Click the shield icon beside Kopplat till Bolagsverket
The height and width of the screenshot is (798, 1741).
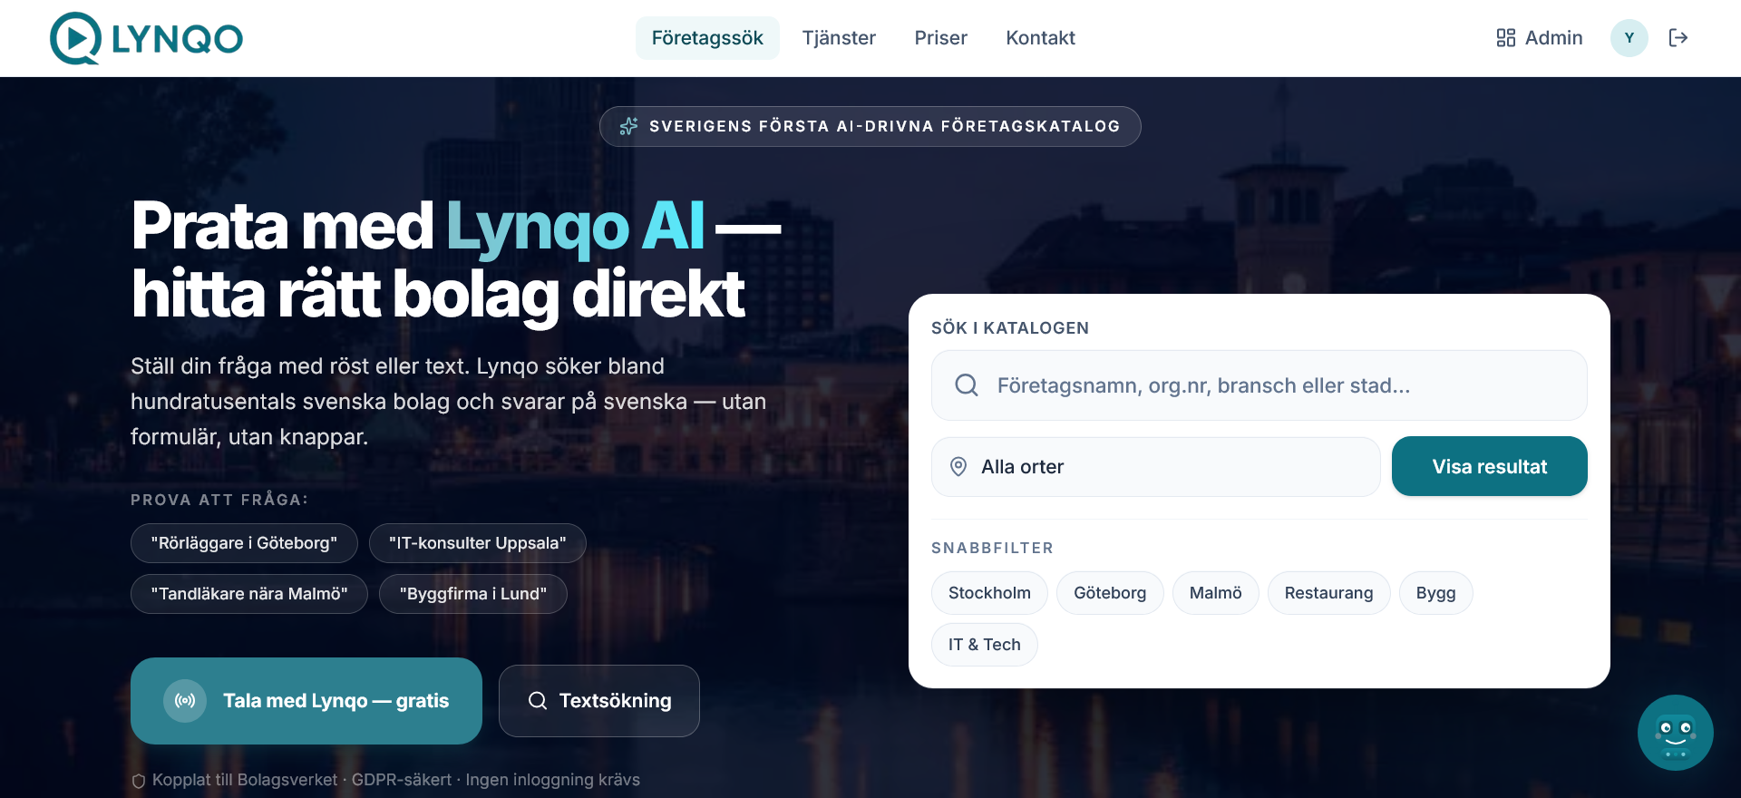[x=139, y=781]
